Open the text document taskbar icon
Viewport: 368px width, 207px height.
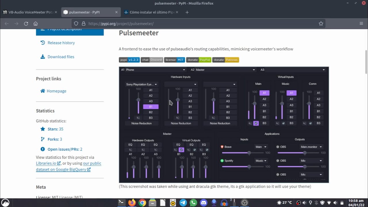click(163, 203)
